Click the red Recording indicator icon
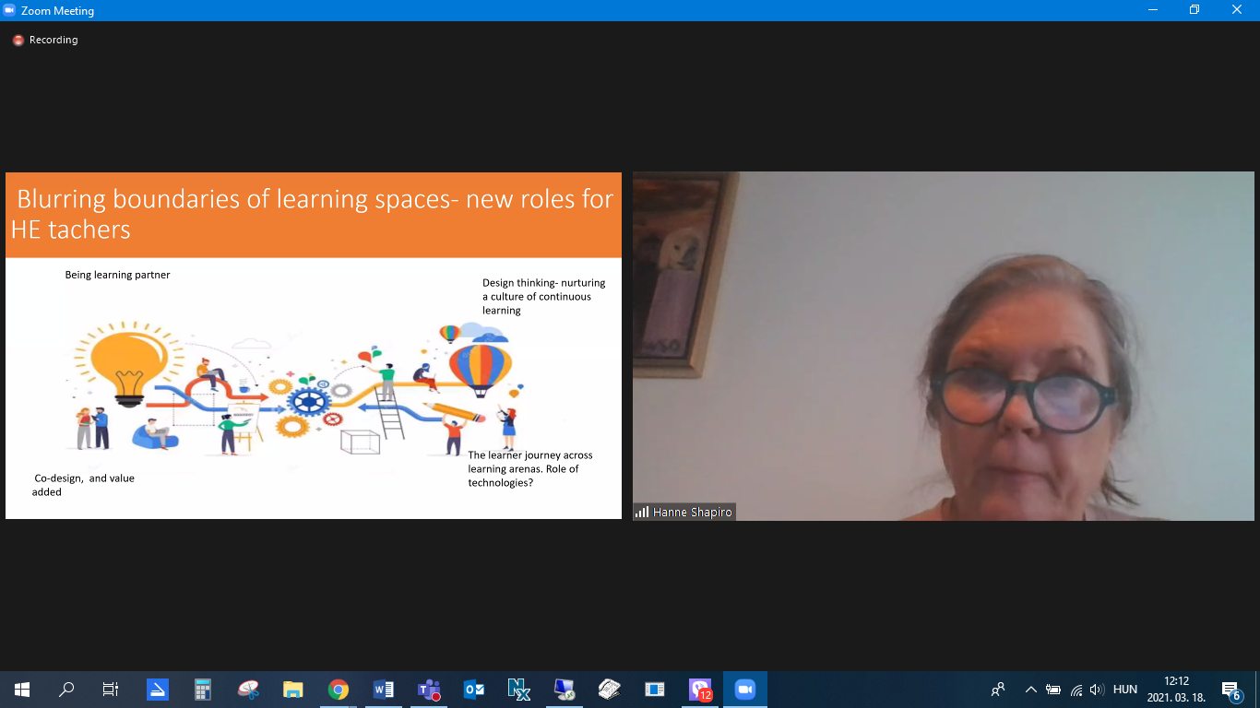Image resolution: width=1260 pixels, height=708 pixels. coord(18,41)
